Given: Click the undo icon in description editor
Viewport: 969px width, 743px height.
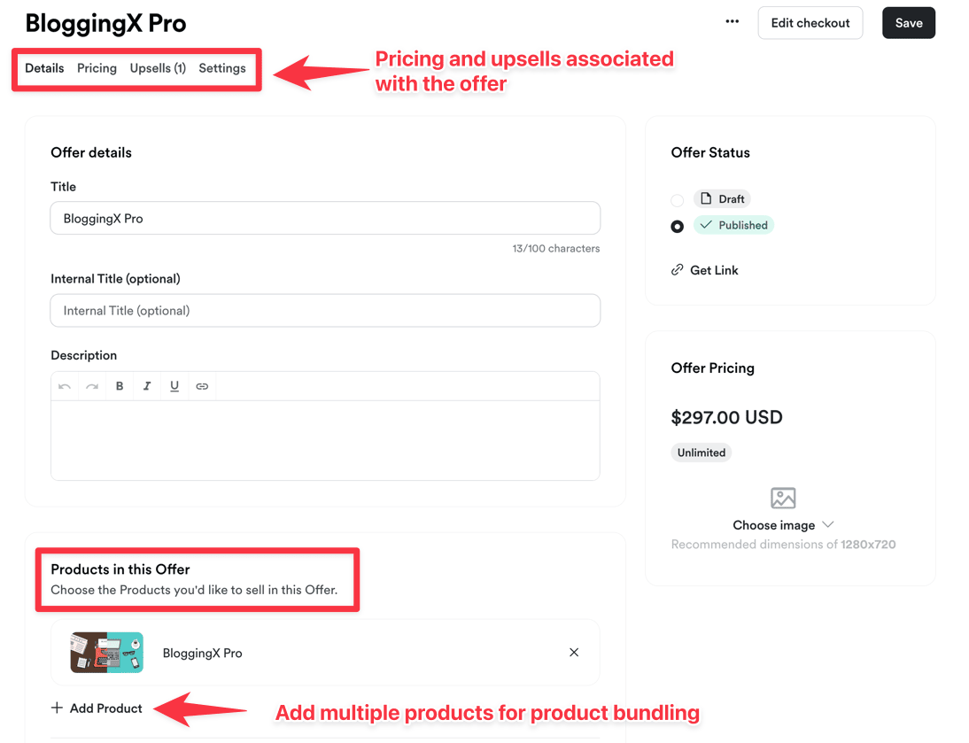Looking at the screenshot, I should pyautogui.click(x=65, y=386).
